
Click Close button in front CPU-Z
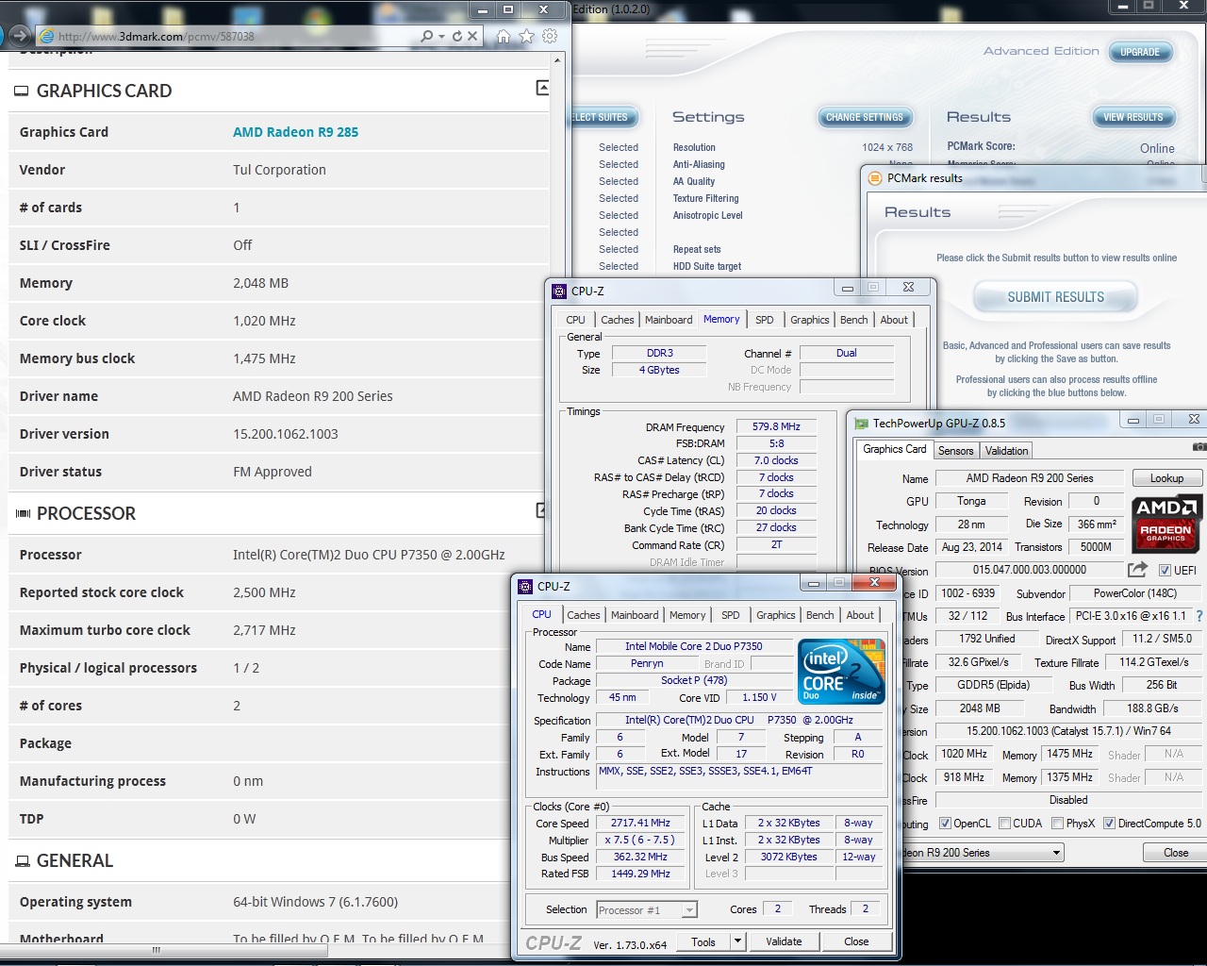pos(856,941)
